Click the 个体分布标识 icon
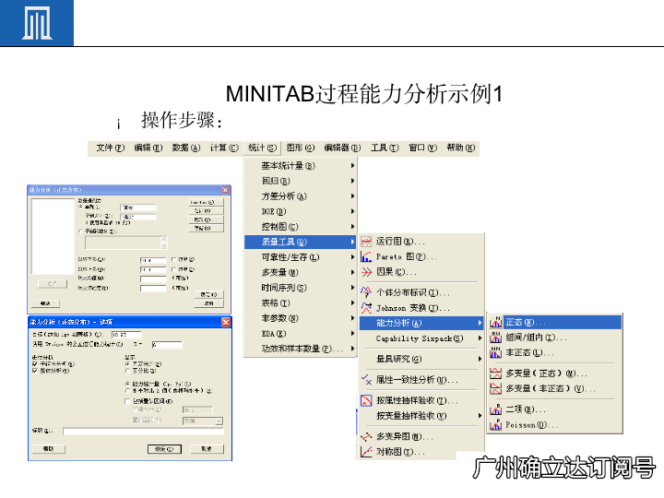 pos(366,291)
